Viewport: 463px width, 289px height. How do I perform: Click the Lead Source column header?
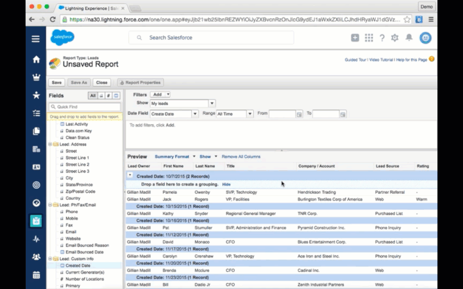point(388,166)
